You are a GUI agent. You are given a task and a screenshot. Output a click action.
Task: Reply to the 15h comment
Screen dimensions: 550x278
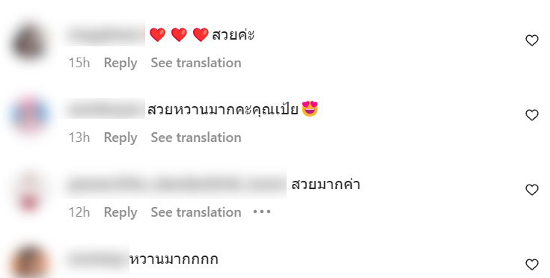coord(120,63)
